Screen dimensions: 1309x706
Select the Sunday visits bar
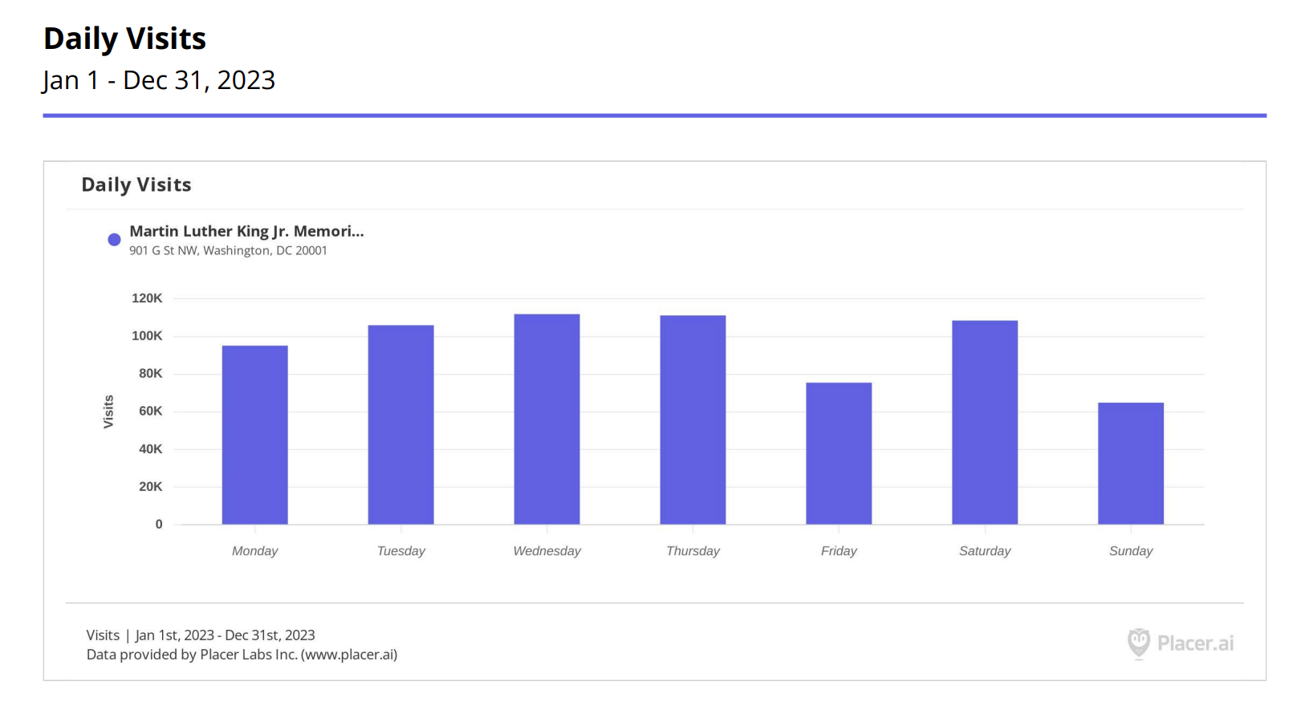click(1130, 463)
